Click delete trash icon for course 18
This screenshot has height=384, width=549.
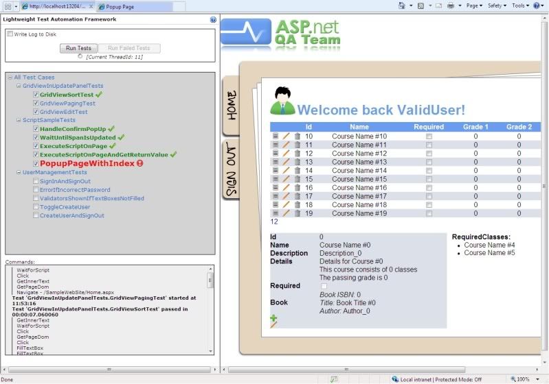pos(298,205)
